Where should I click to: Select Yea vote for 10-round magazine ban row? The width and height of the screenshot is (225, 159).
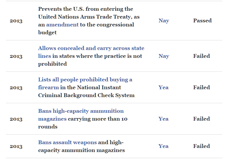pyautogui.click(x=163, y=119)
